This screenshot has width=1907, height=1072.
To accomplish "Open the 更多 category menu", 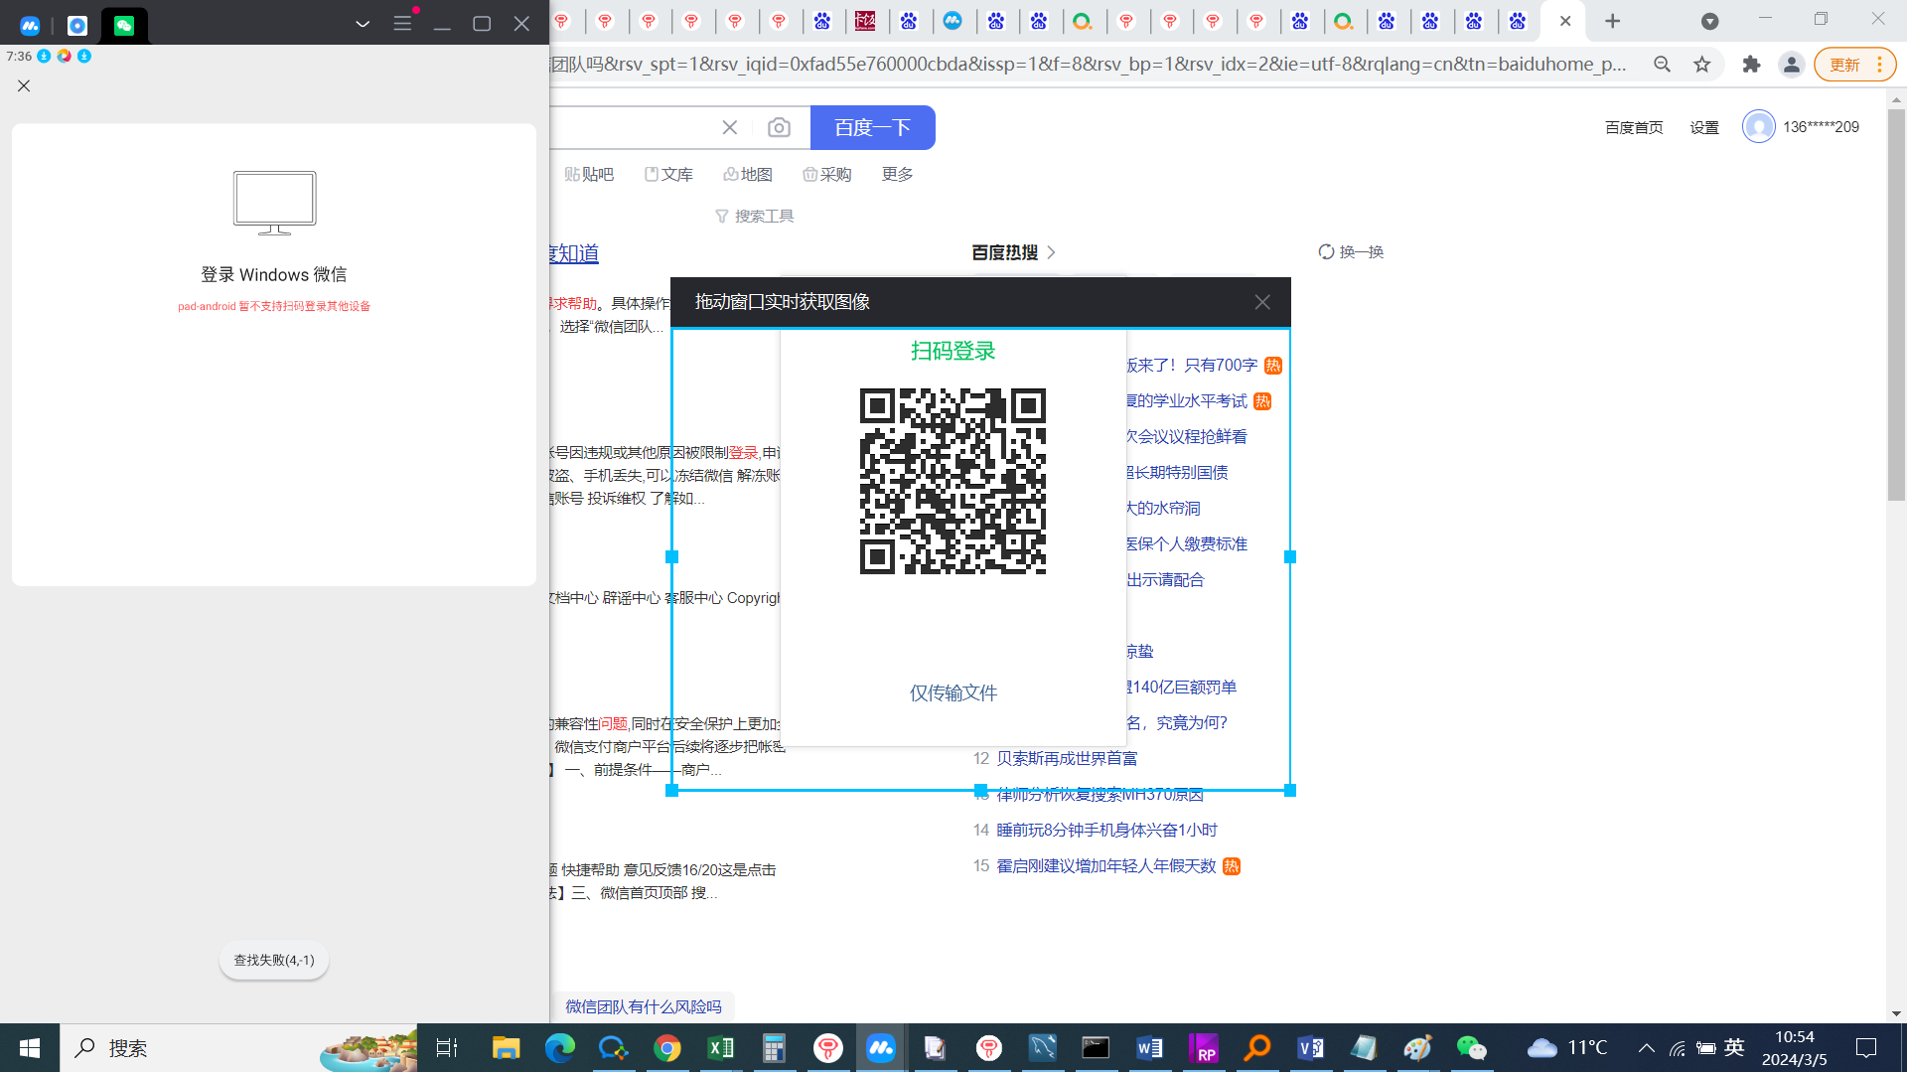I will click(x=897, y=174).
